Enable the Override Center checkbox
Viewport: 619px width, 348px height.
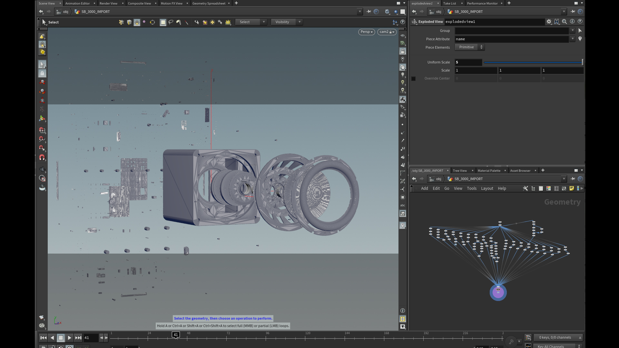click(414, 79)
